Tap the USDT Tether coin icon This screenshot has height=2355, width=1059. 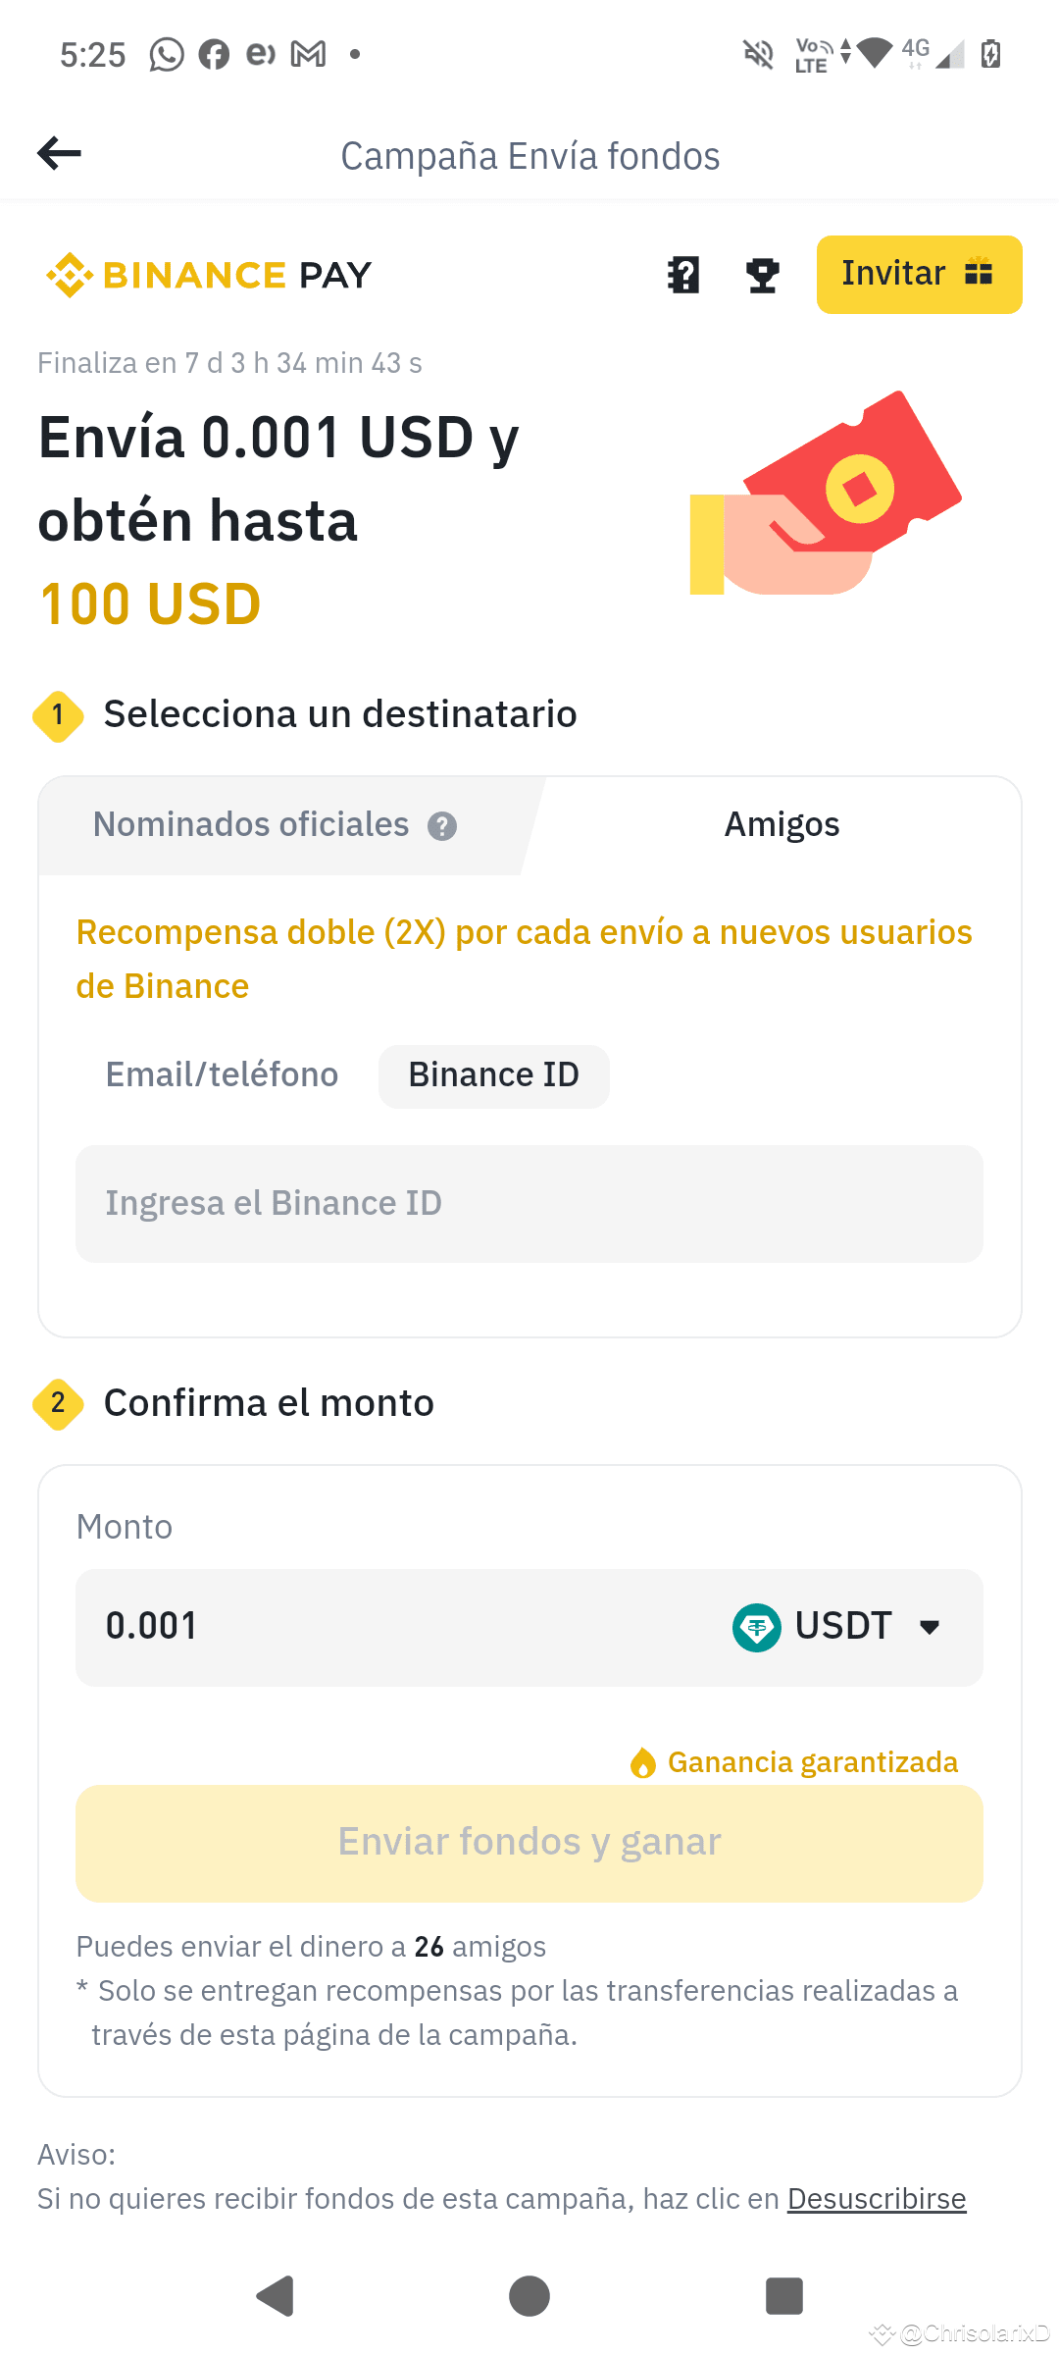point(757,1627)
